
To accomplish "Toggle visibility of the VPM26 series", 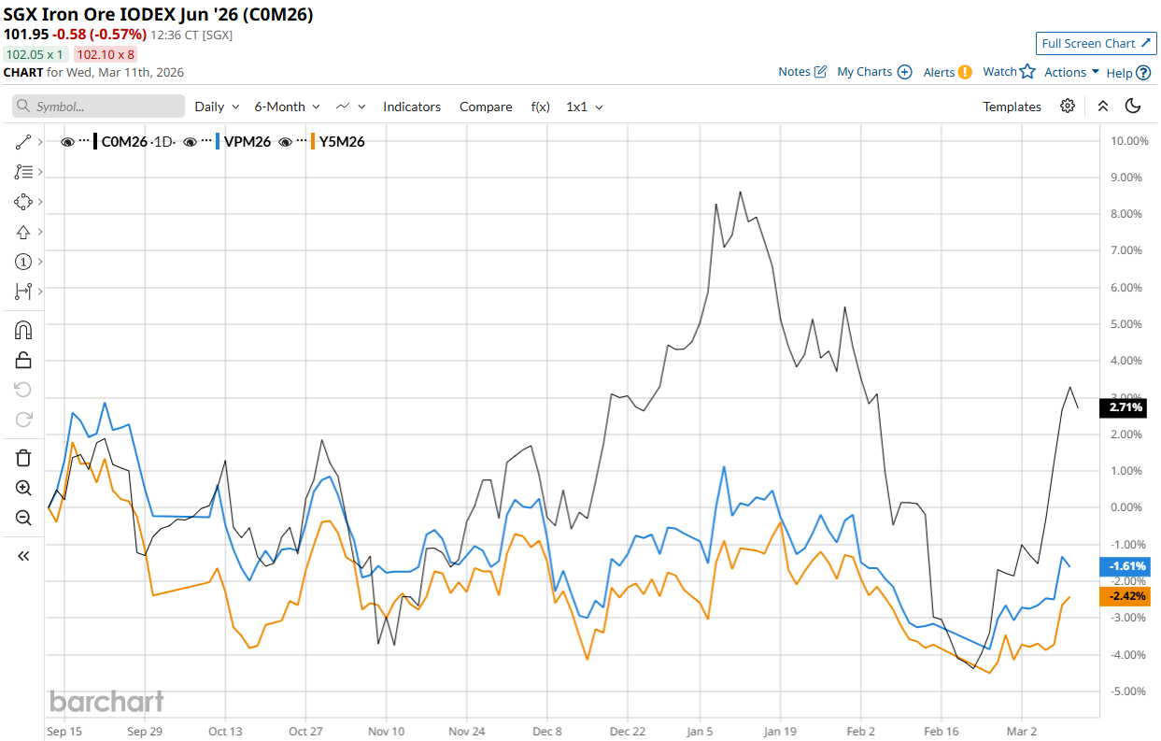I will click(190, 142).
